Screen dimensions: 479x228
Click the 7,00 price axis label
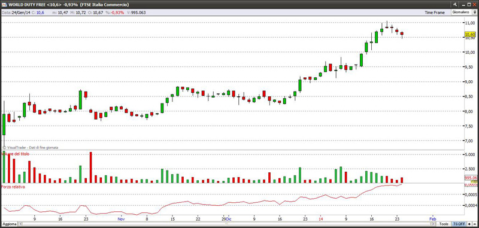point(469,141)
